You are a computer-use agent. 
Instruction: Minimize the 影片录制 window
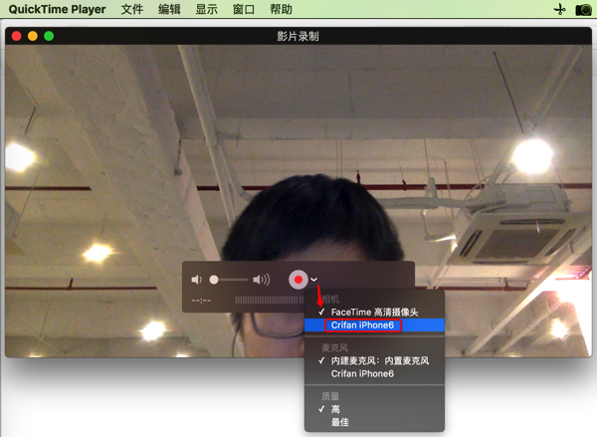(33, 36)
